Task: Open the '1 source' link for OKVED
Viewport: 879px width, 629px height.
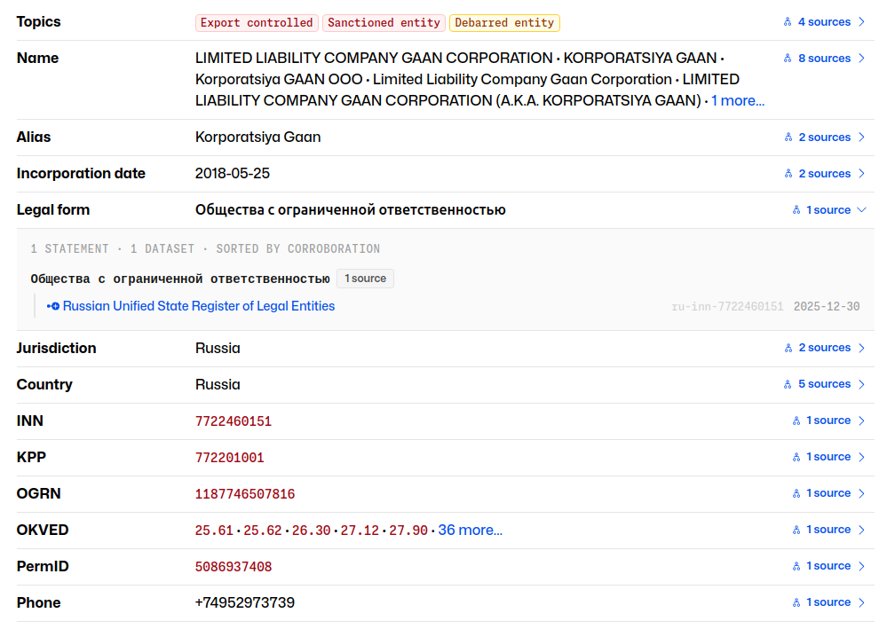Action: [x=828, y=530]
